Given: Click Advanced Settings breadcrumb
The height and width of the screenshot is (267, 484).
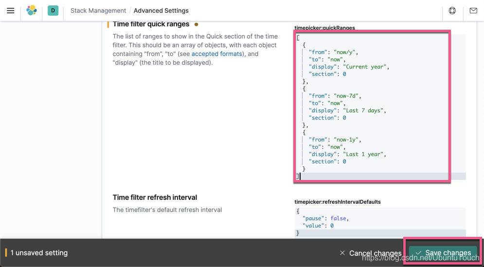Looking at the screenshot, I should pos(161,11).
